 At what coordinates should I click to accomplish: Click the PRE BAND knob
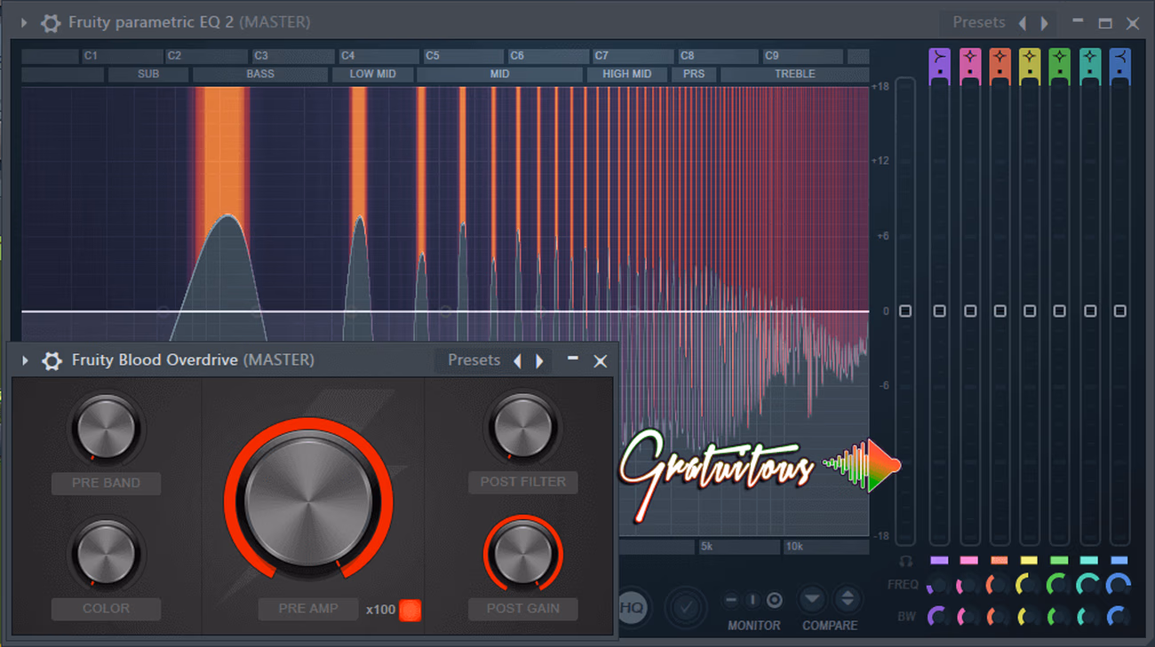106,429
